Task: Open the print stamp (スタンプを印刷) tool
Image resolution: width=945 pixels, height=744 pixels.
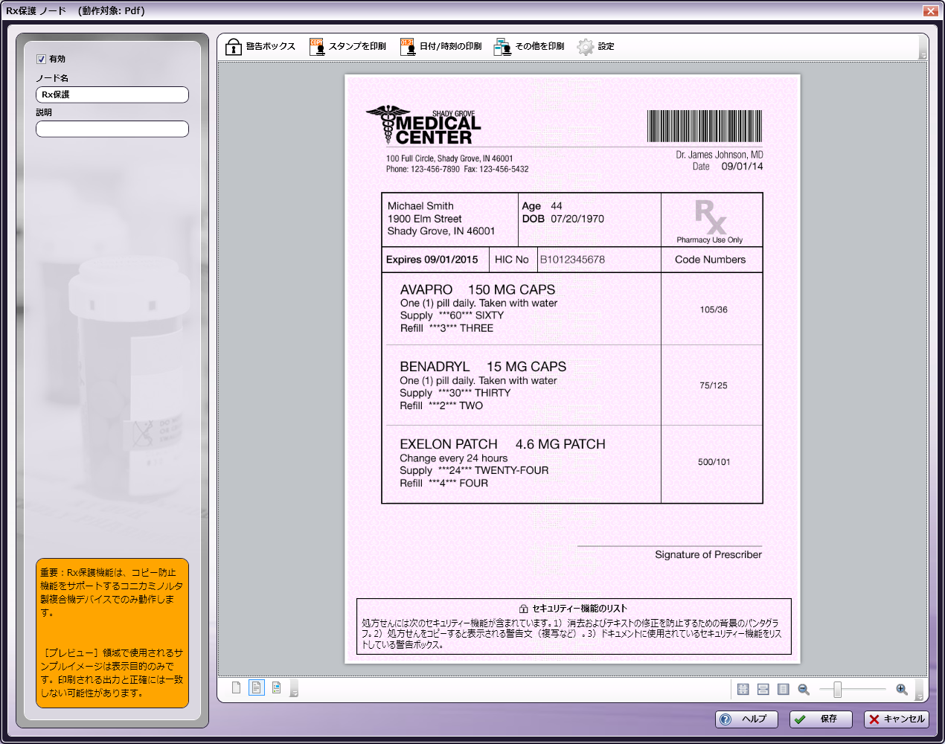Action: point(348,47)
